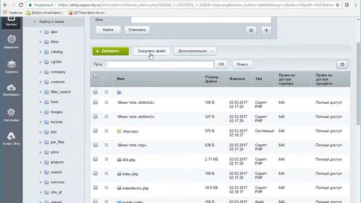Open actions menu for .htaccess row

pyautogui.click(x=107, y=131)
